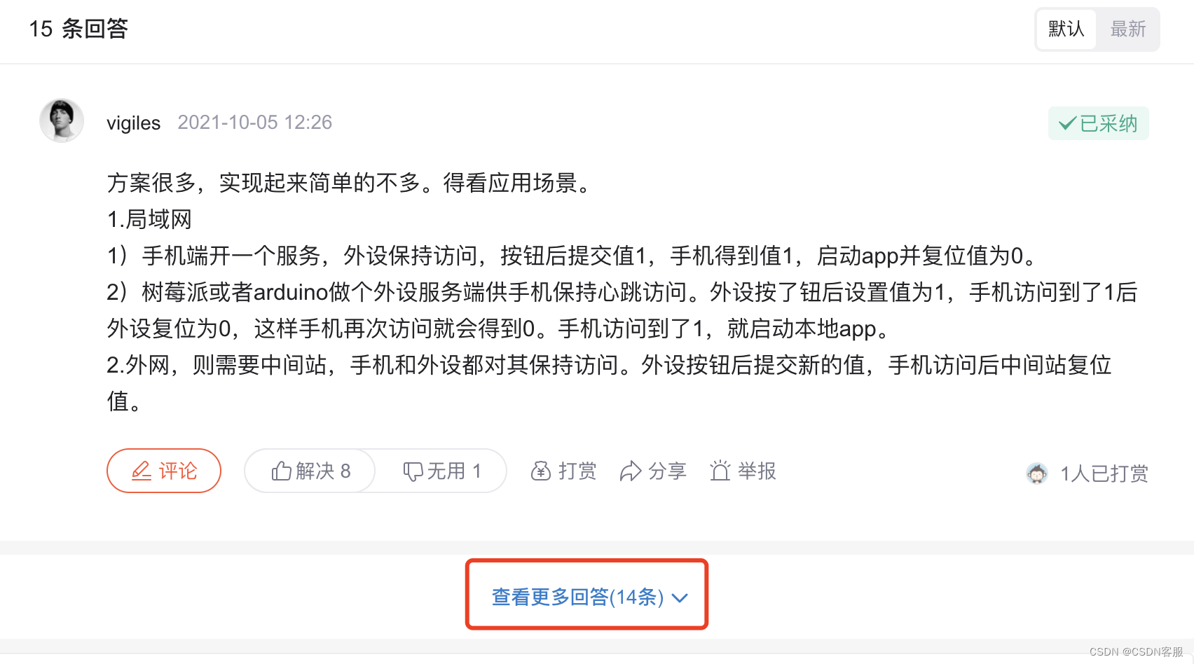Click the pencil icon in 评论 button
1194x664 pixels.
[x=142, y=471]
